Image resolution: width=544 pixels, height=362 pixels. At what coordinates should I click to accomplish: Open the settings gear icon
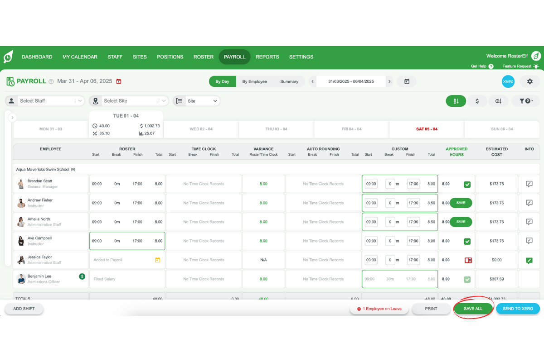tap(529, 81)
